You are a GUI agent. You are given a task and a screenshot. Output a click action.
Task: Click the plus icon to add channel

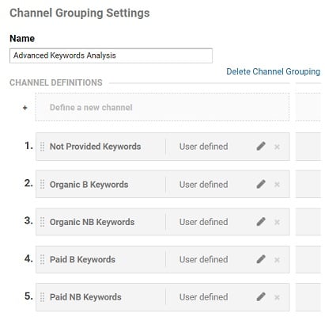click(25, 108)
